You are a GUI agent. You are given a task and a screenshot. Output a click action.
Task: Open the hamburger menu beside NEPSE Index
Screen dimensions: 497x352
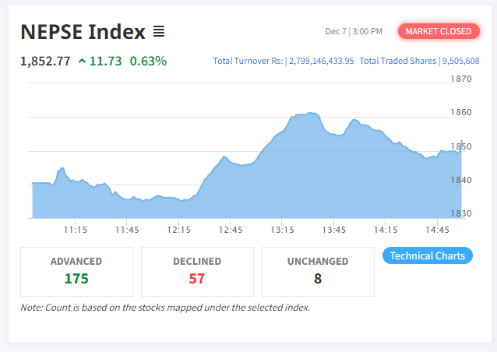[159, 32]
